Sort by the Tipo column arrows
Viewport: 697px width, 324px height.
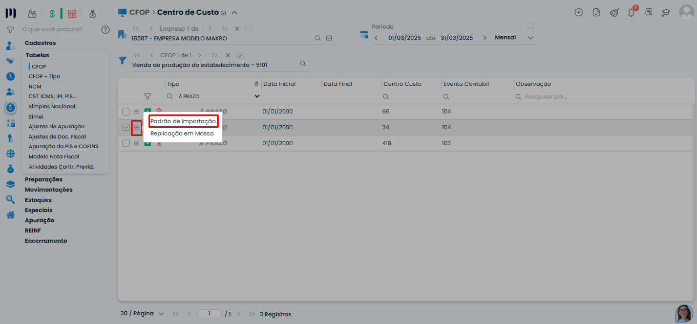tap(257, 84)
